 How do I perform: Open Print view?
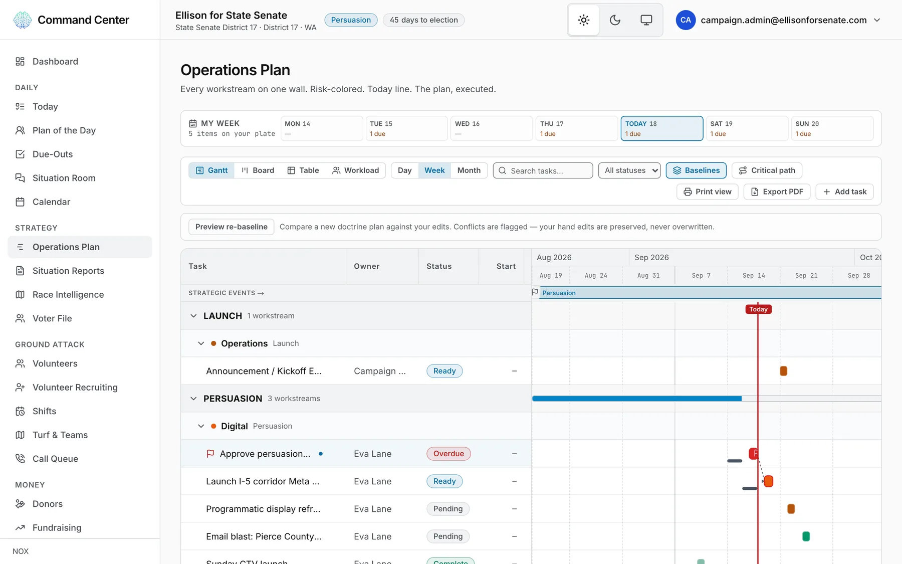coord(707,192)
